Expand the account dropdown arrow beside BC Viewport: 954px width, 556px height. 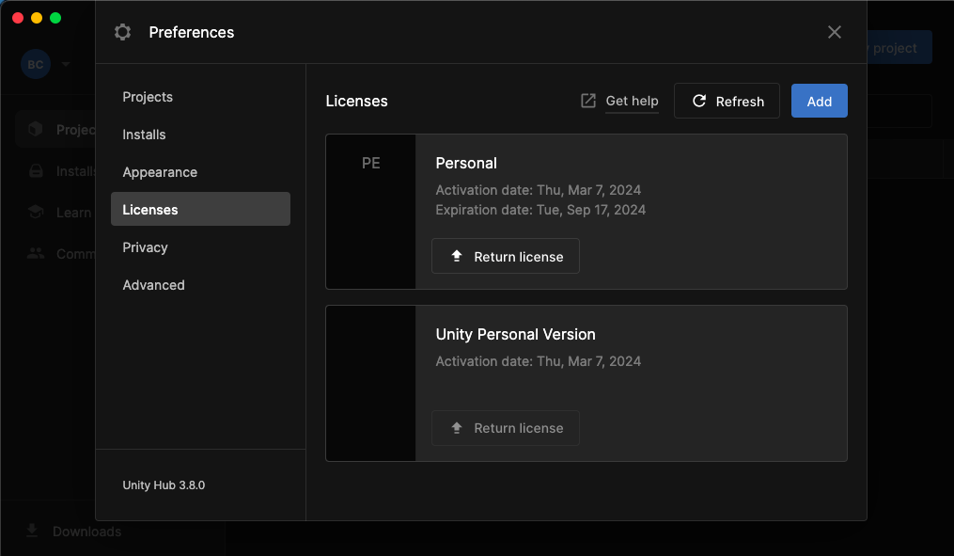66,64
